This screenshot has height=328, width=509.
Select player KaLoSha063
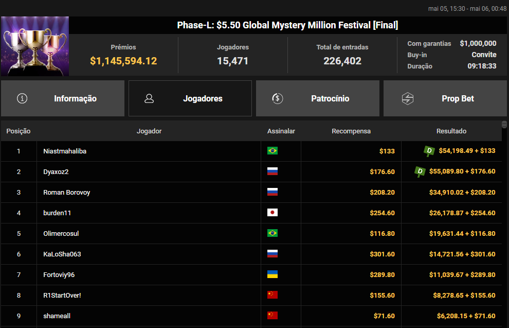pyautogui.click(x=62, y=254)
